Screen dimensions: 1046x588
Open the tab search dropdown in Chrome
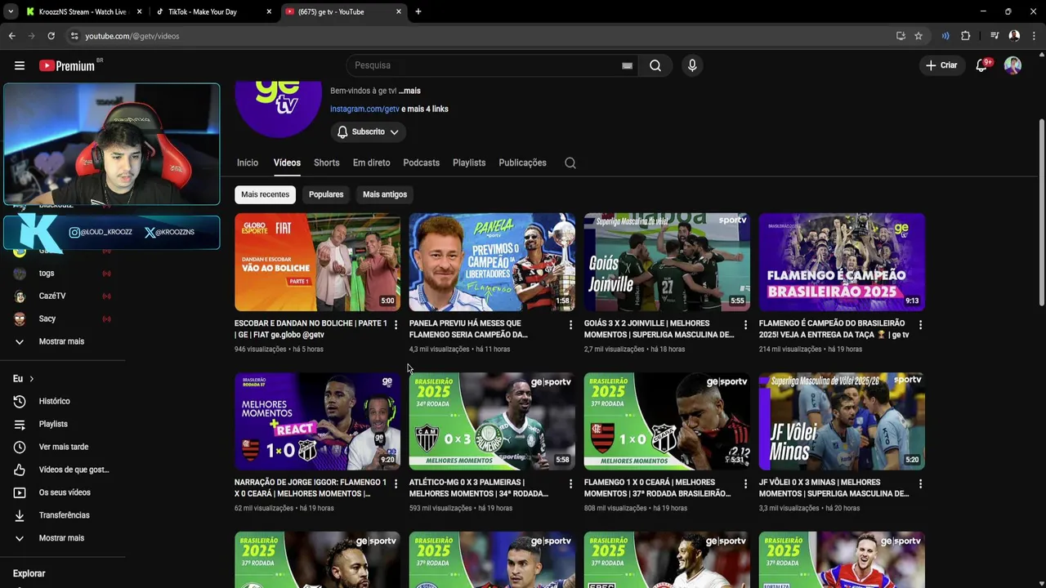click(10, 11)
